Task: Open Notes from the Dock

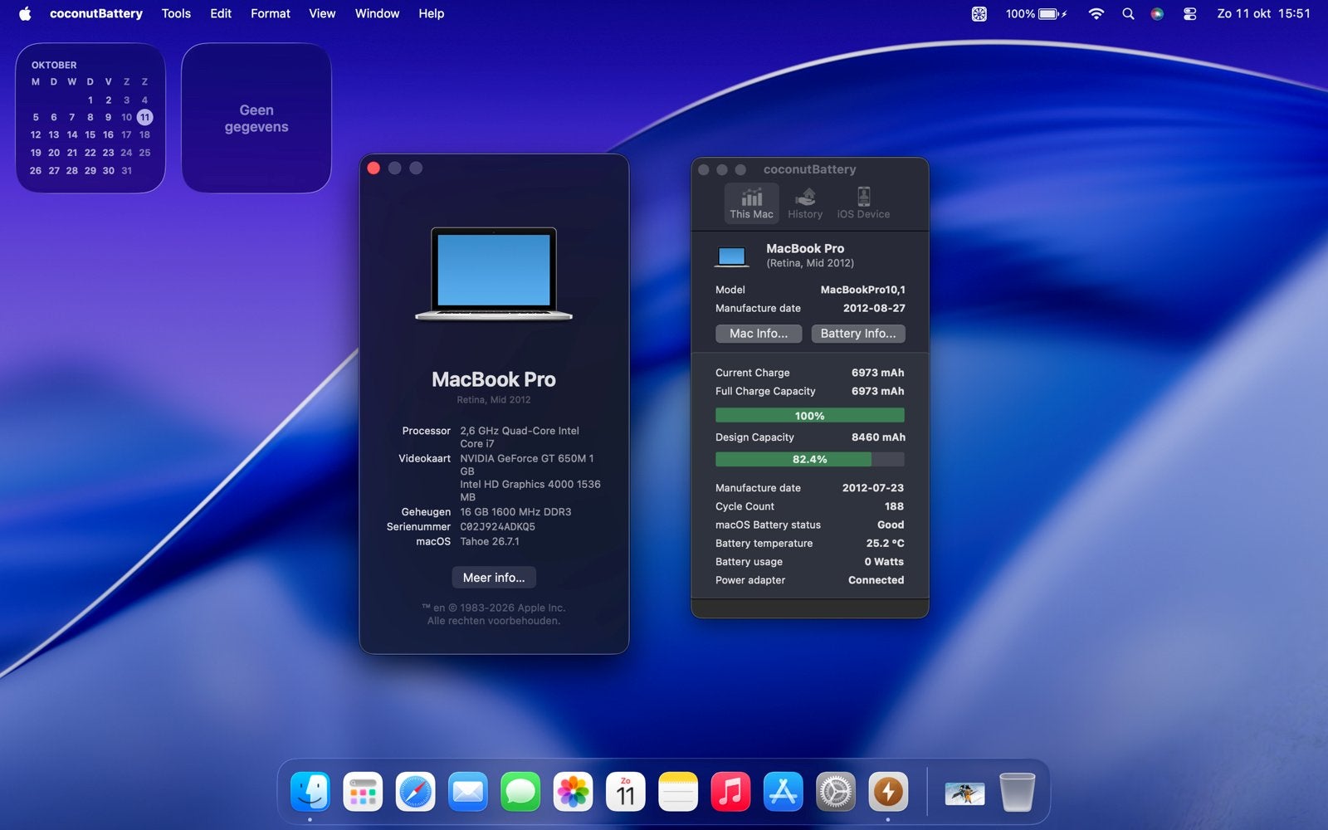Action: [678, 792]
